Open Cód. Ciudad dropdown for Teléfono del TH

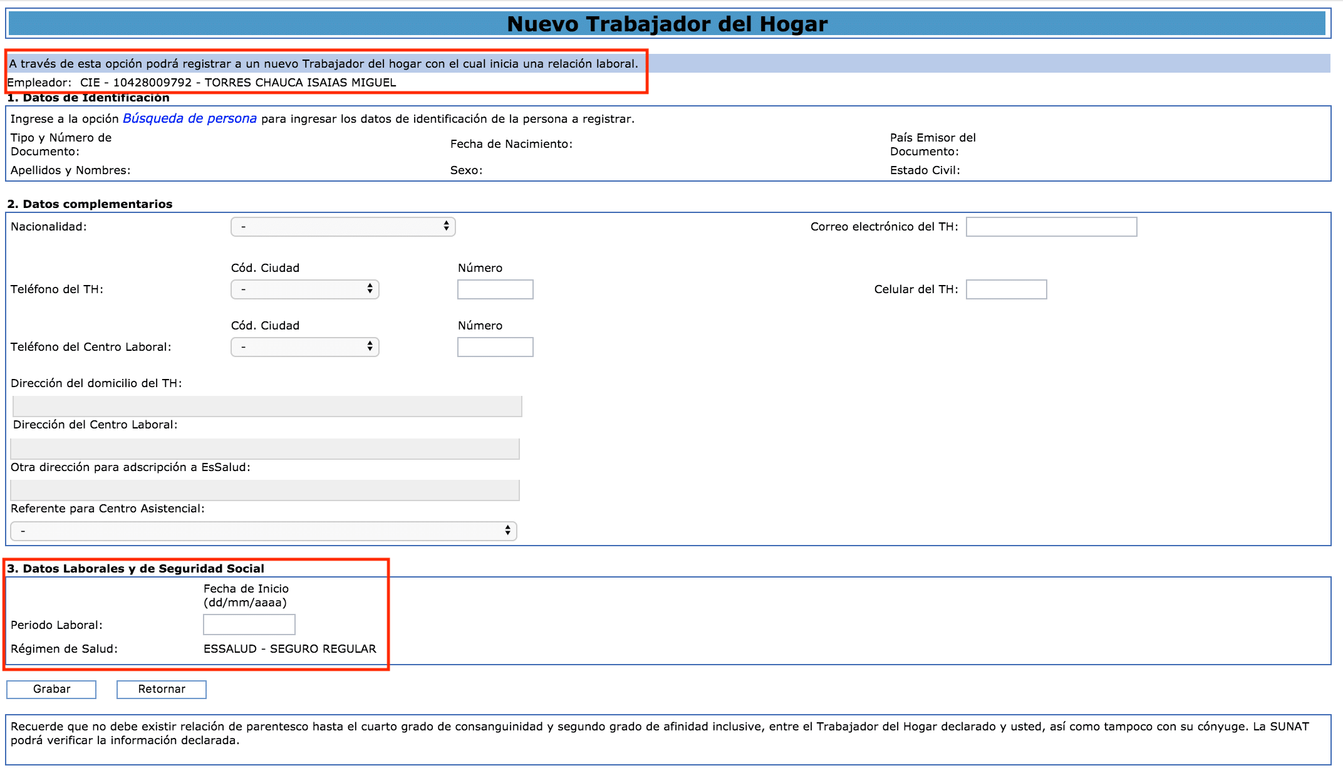point(305,289)
